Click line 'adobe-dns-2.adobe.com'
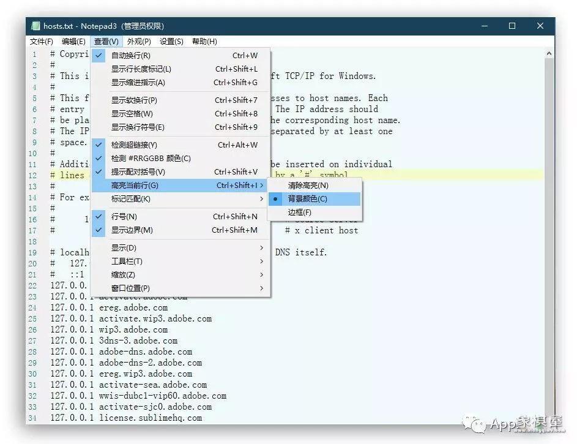The width and height of the screenshot is (577, 444). pyautogui.click(x=151, y=363)
